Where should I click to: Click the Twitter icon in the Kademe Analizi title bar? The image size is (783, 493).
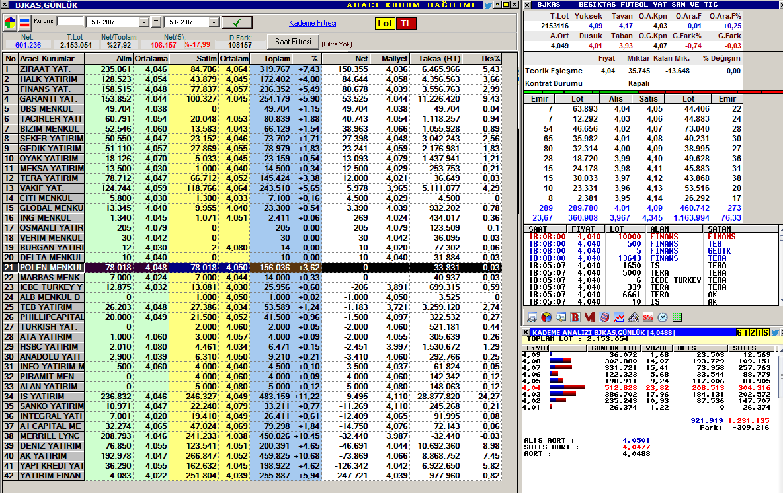click(775, 332)
